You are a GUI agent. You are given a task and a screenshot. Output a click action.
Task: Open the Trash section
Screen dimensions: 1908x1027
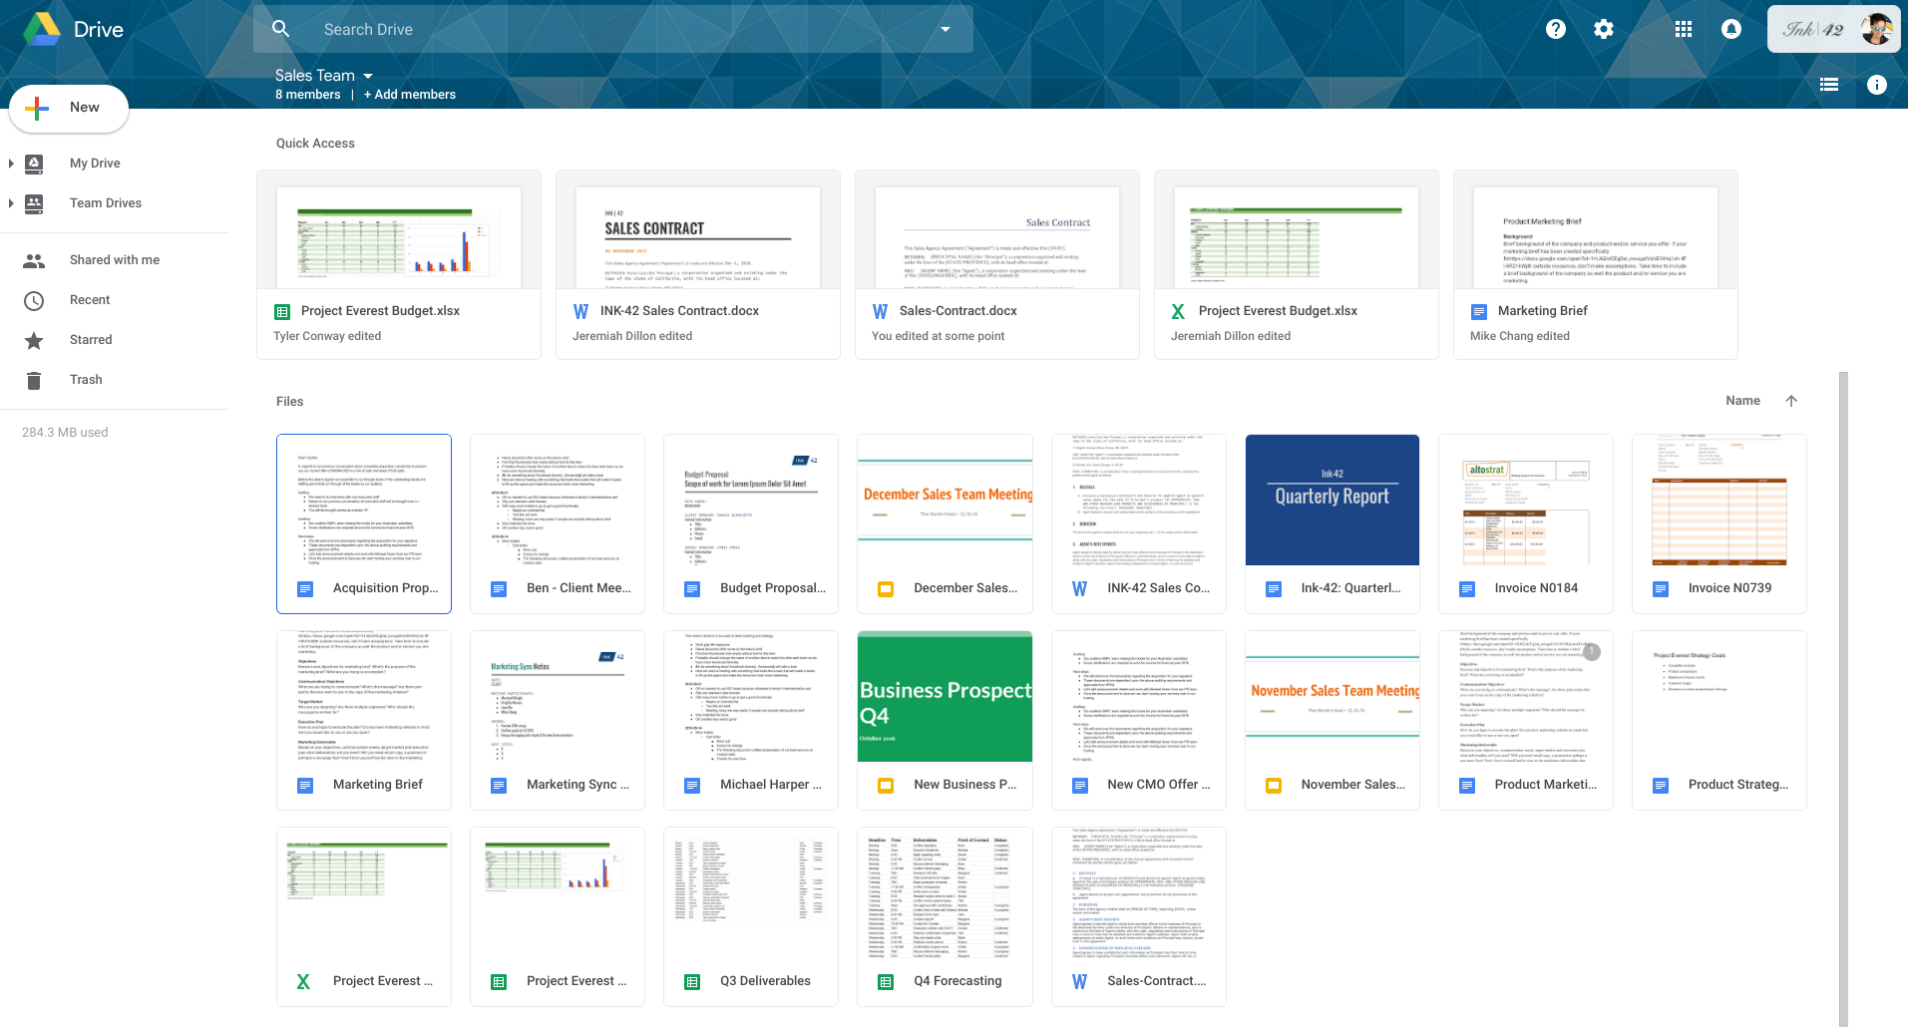[x=86, y=379]
